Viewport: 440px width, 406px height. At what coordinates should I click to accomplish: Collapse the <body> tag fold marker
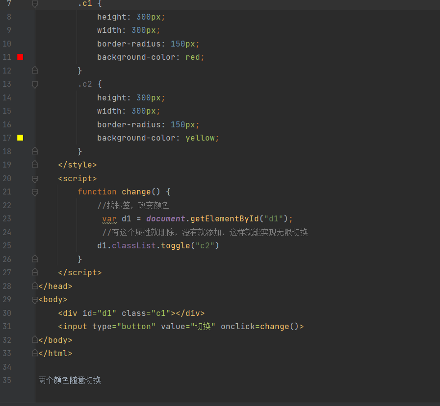point(35,300)
